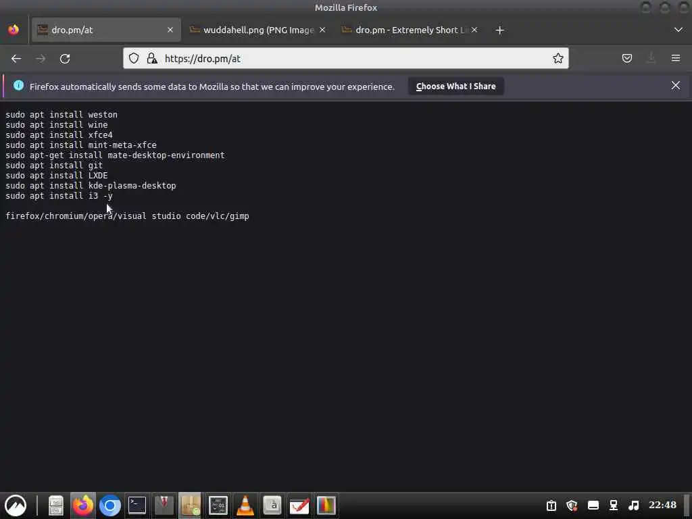Click the 'firefox/chromium/opera' text line

(x=127, y=216)
